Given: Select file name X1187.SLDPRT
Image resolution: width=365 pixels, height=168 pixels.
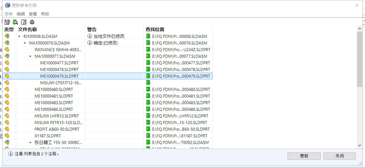Looking at the screenshot, I should 47,136.
